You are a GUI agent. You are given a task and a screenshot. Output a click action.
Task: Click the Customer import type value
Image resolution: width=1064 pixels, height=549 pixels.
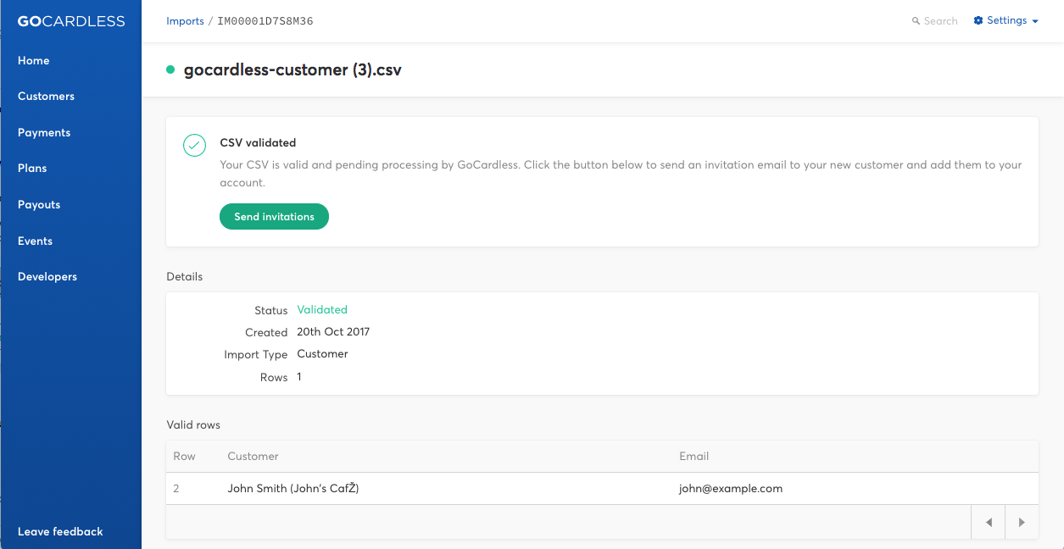[322, 354]
